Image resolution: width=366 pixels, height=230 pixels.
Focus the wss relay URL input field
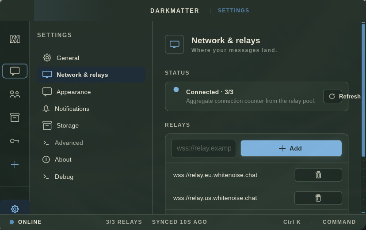click(x=203, y=148)
